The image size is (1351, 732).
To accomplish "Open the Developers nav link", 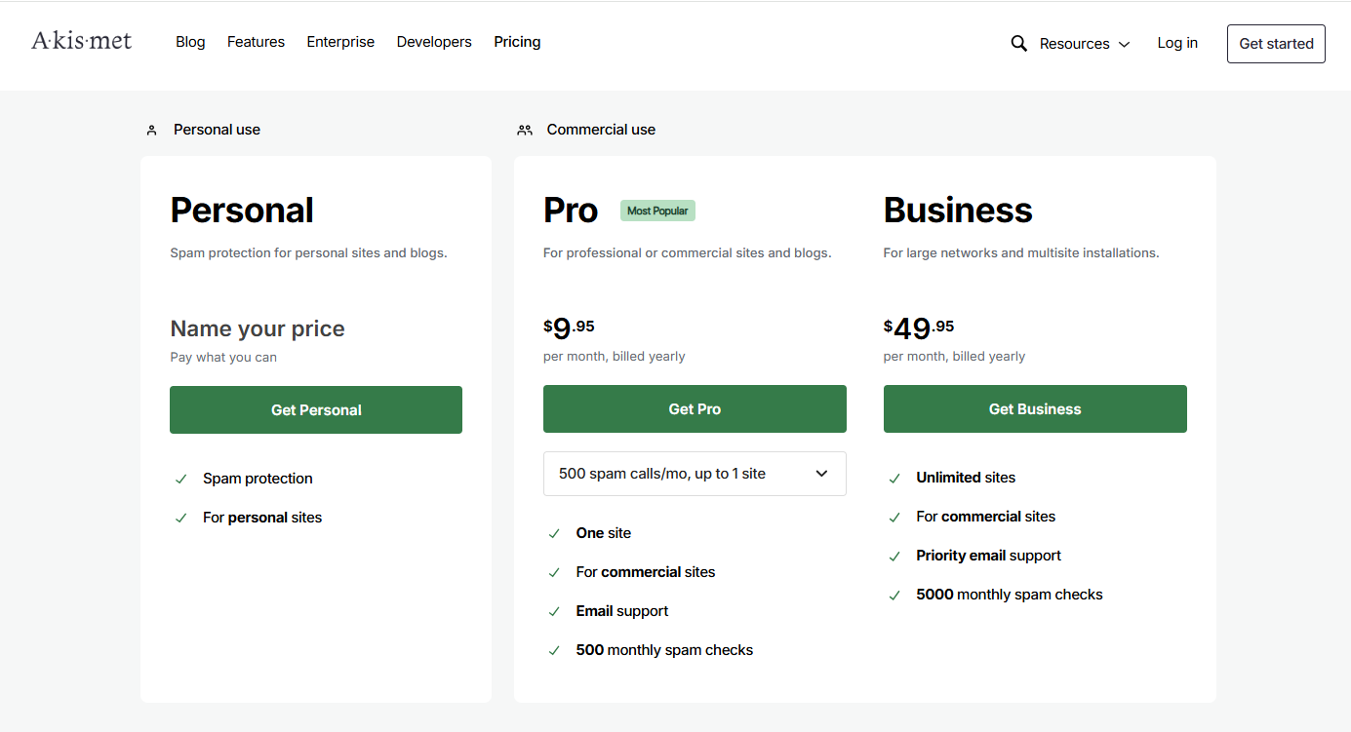I will pos(434,42).
